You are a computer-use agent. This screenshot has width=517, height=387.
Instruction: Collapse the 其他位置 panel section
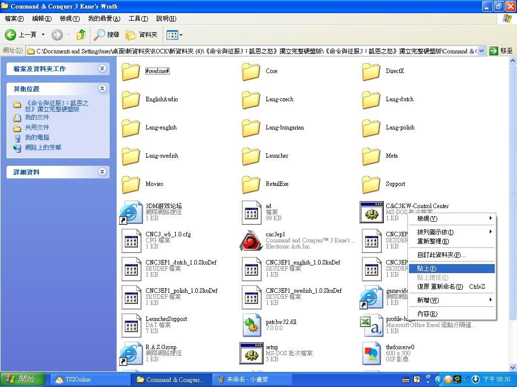pos(102,89)
